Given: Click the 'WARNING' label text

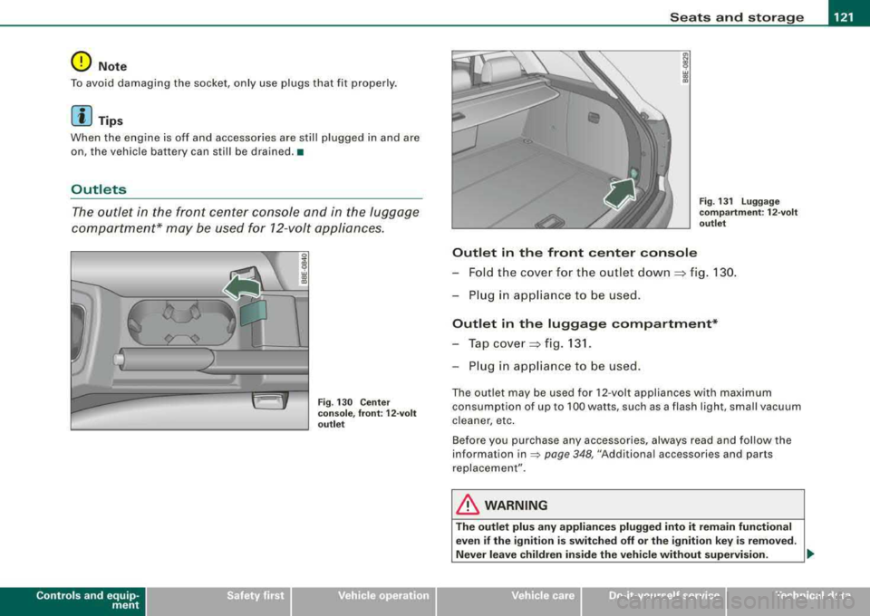Looking at the screenshot, I should pos(516,505).
